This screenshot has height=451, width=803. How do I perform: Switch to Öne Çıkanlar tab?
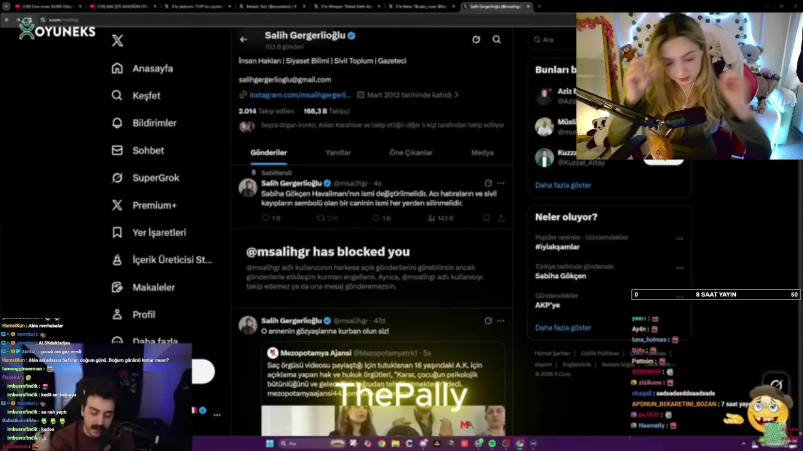tap(411, 152)
